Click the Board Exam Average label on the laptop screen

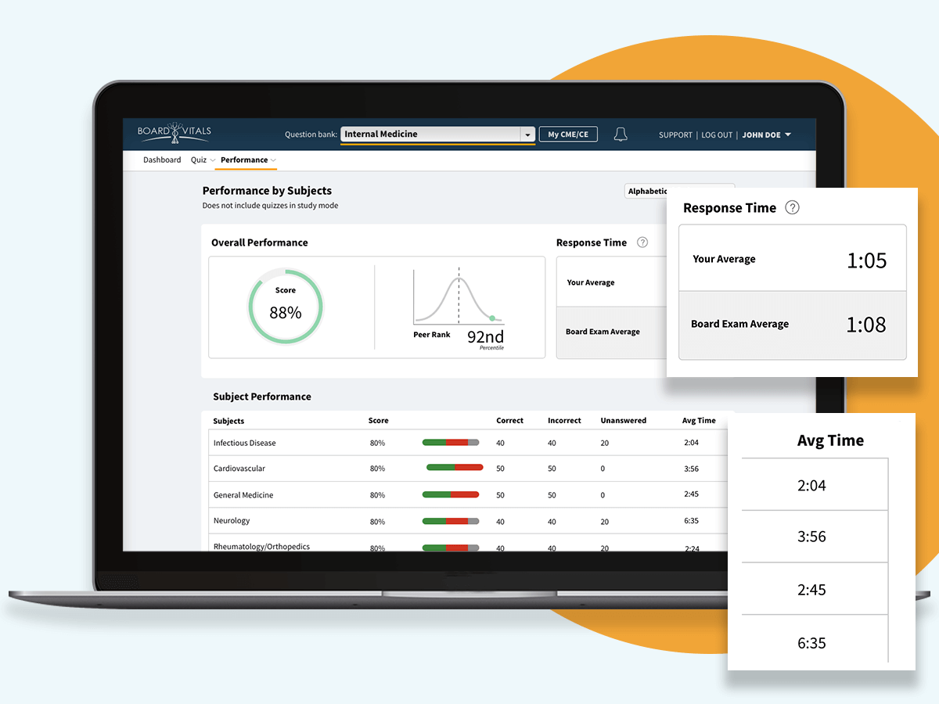pyautogui.click(x=603, y=332)
